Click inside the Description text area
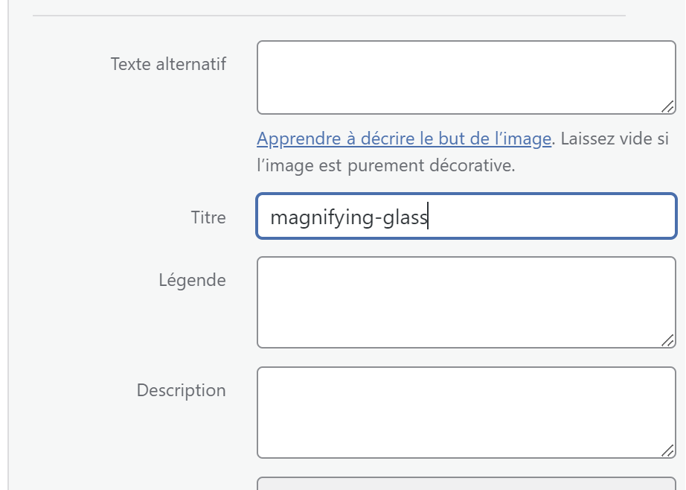 pos(467,413)
